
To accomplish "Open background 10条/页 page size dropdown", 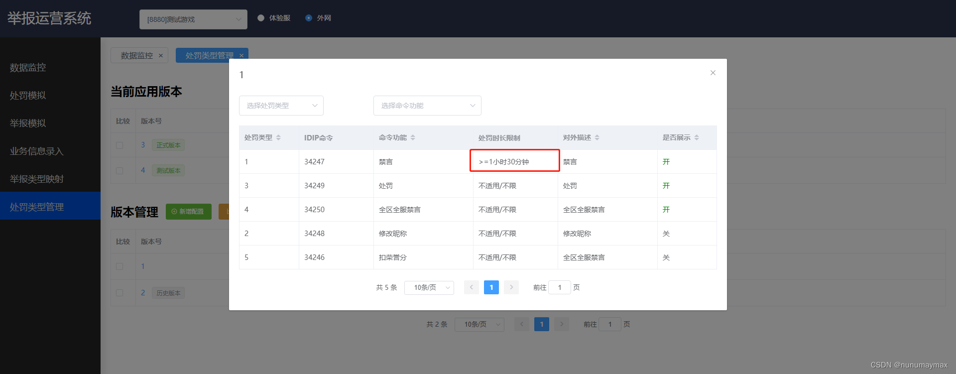I will coord(479,324).
